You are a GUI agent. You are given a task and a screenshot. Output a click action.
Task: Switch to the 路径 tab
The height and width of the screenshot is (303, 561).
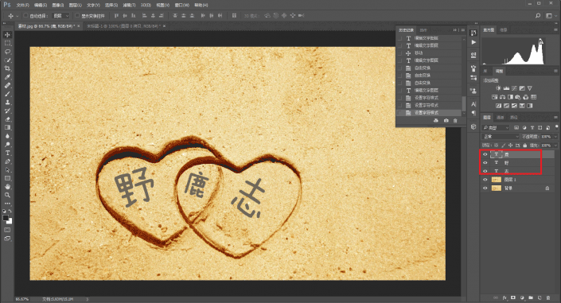pos(514,118)
